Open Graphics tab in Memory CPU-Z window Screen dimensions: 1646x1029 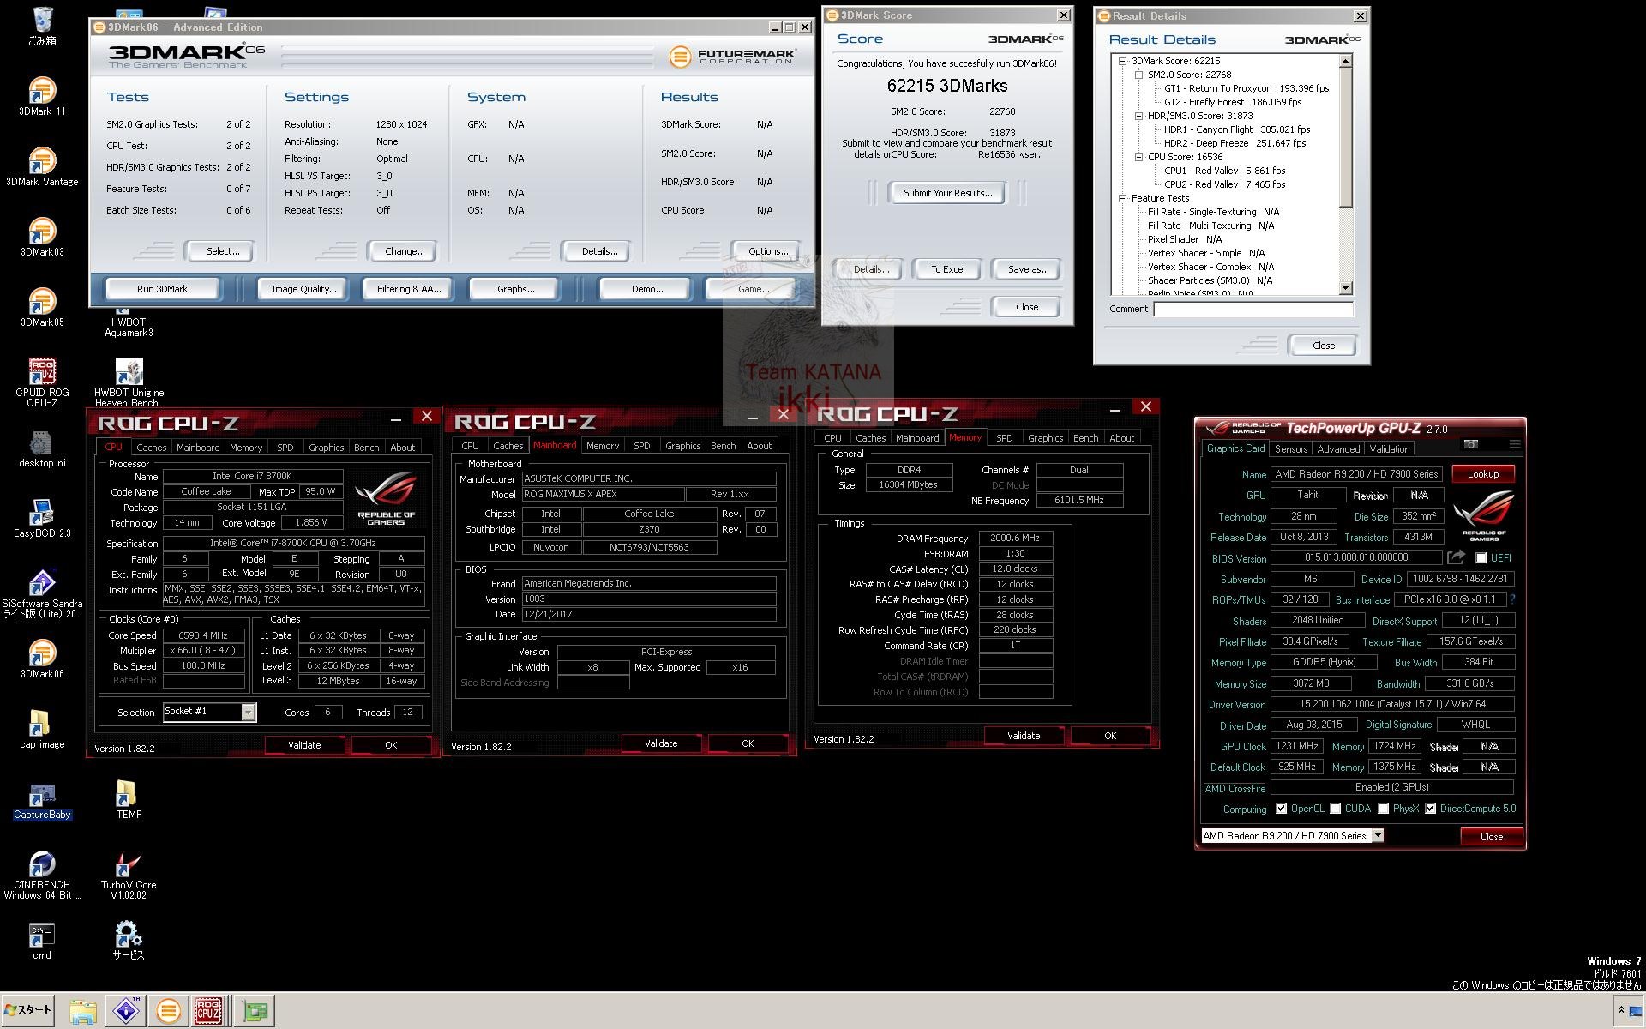coord(1045,438)
